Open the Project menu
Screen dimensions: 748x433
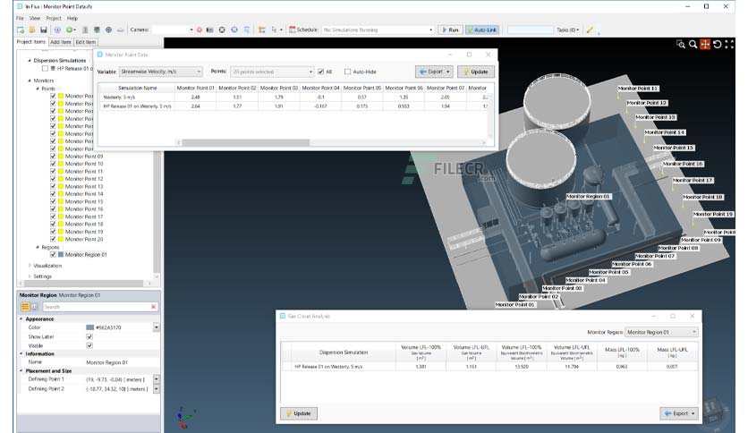[x=54, y=18]
